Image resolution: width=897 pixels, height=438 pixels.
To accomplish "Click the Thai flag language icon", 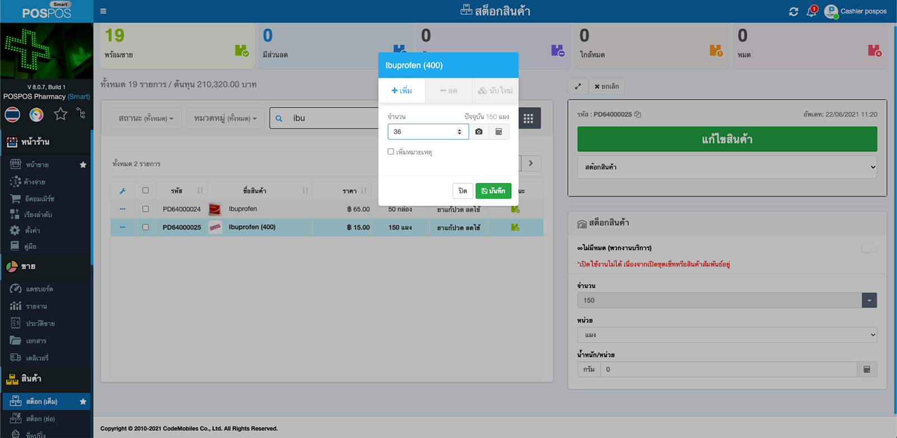I will point(12,114).
